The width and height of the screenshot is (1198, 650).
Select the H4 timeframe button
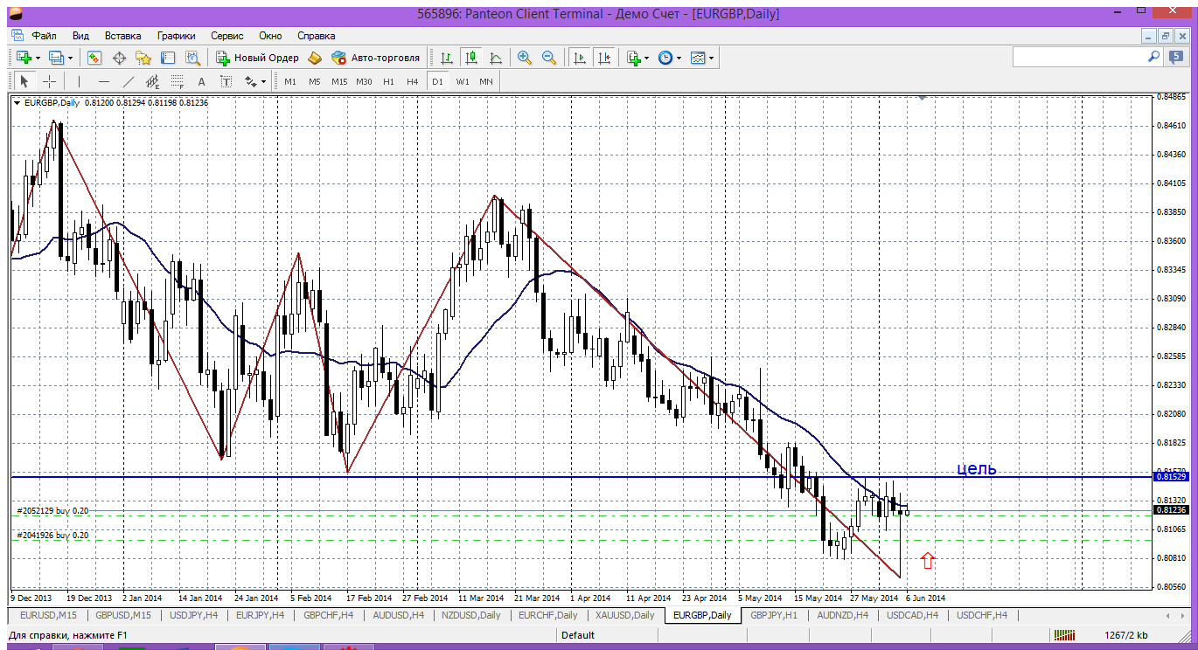pyautogui.click(x=413, y=81)
